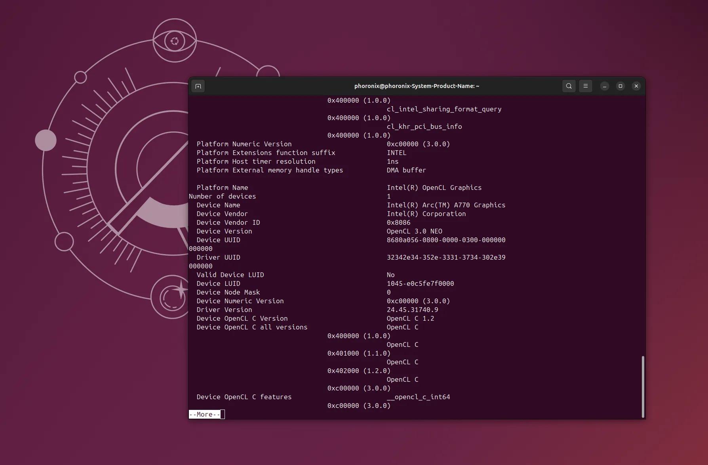
Task: Click UUID '8680a056-0800-0000-0300-000000'
Action: coord(446,240)
